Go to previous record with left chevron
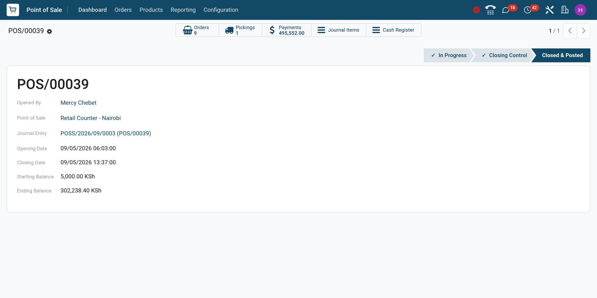The image size is (597, 298). pyautogui.click(x=570, y=31)
